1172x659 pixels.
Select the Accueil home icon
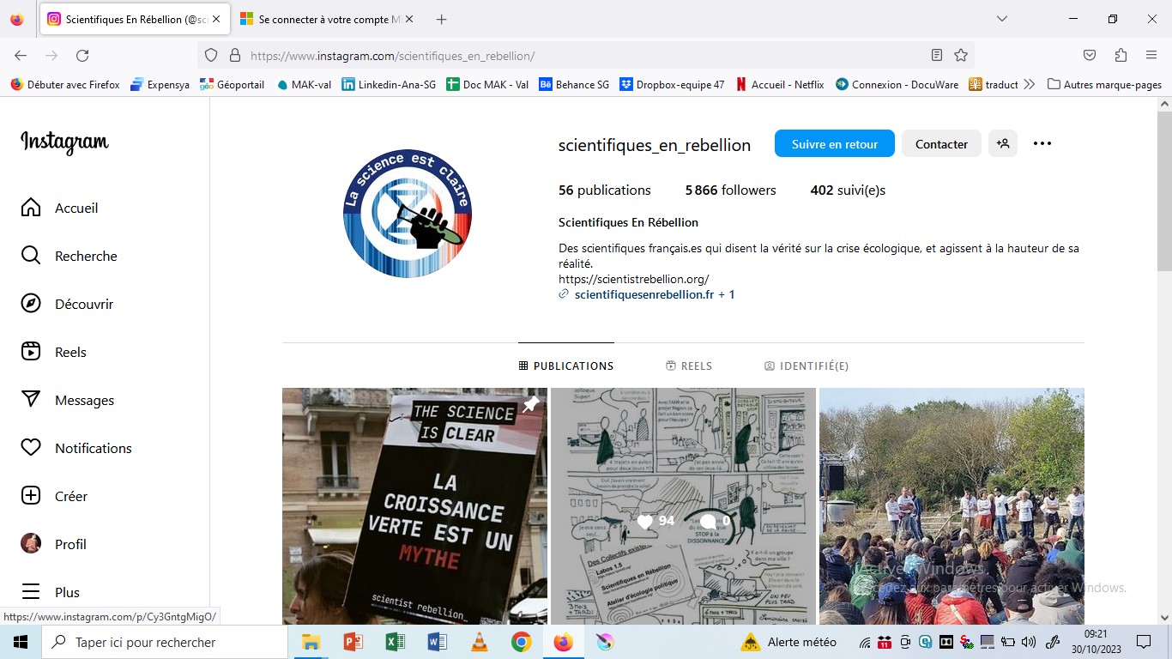click(31, 208)
